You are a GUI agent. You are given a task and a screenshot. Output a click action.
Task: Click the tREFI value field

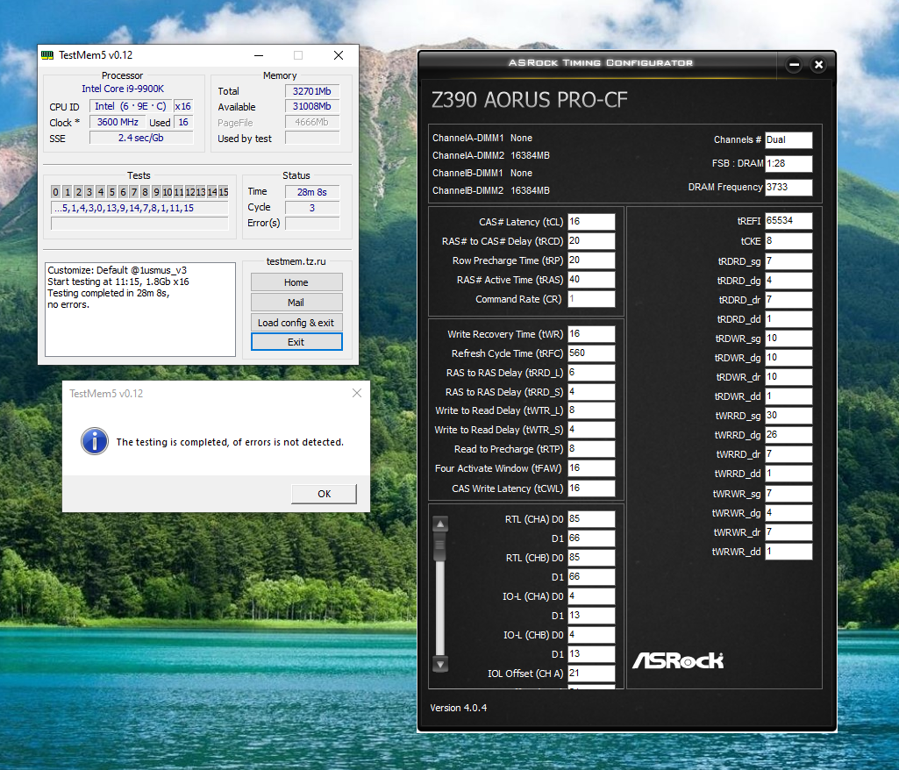click(x=788, y=221)
